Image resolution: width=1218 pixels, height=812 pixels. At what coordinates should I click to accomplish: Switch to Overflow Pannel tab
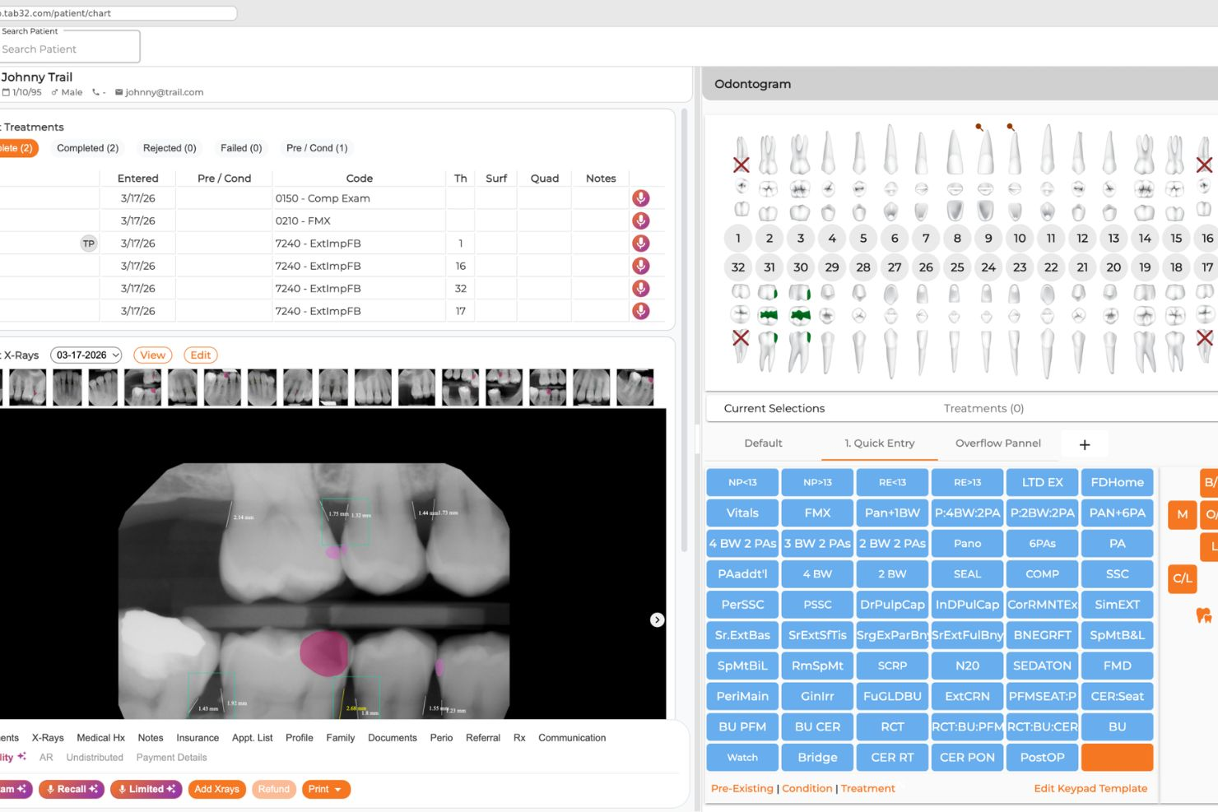click(x=998, y=443)
